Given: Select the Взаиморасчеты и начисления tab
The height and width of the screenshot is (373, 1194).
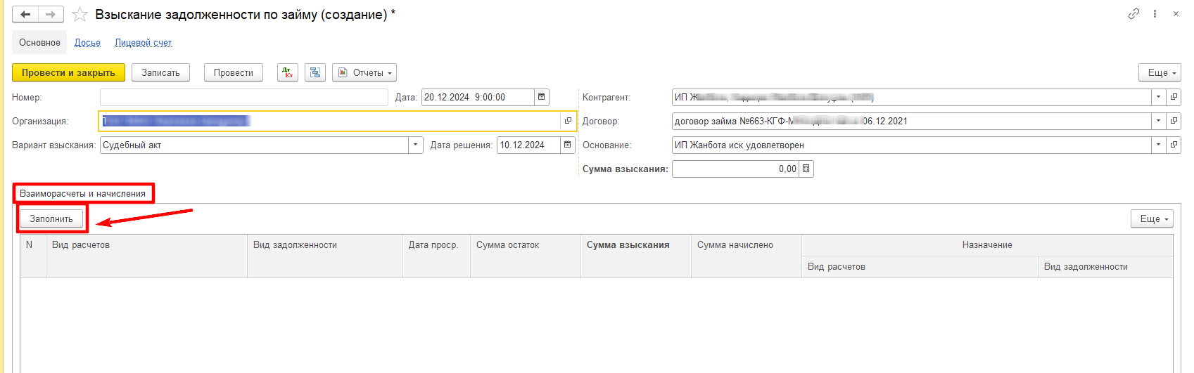Looking at the screenshot, I should [83, 193].
